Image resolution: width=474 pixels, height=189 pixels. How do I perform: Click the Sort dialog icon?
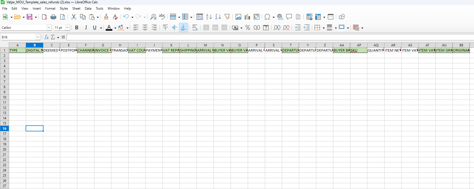pyautogui.click(x=200, y=17)
